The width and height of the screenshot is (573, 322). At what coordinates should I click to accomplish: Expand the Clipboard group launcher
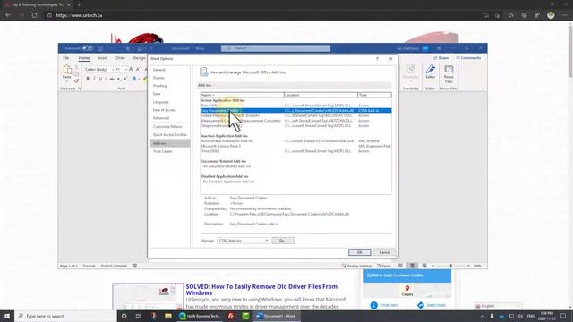pos(80,89)
